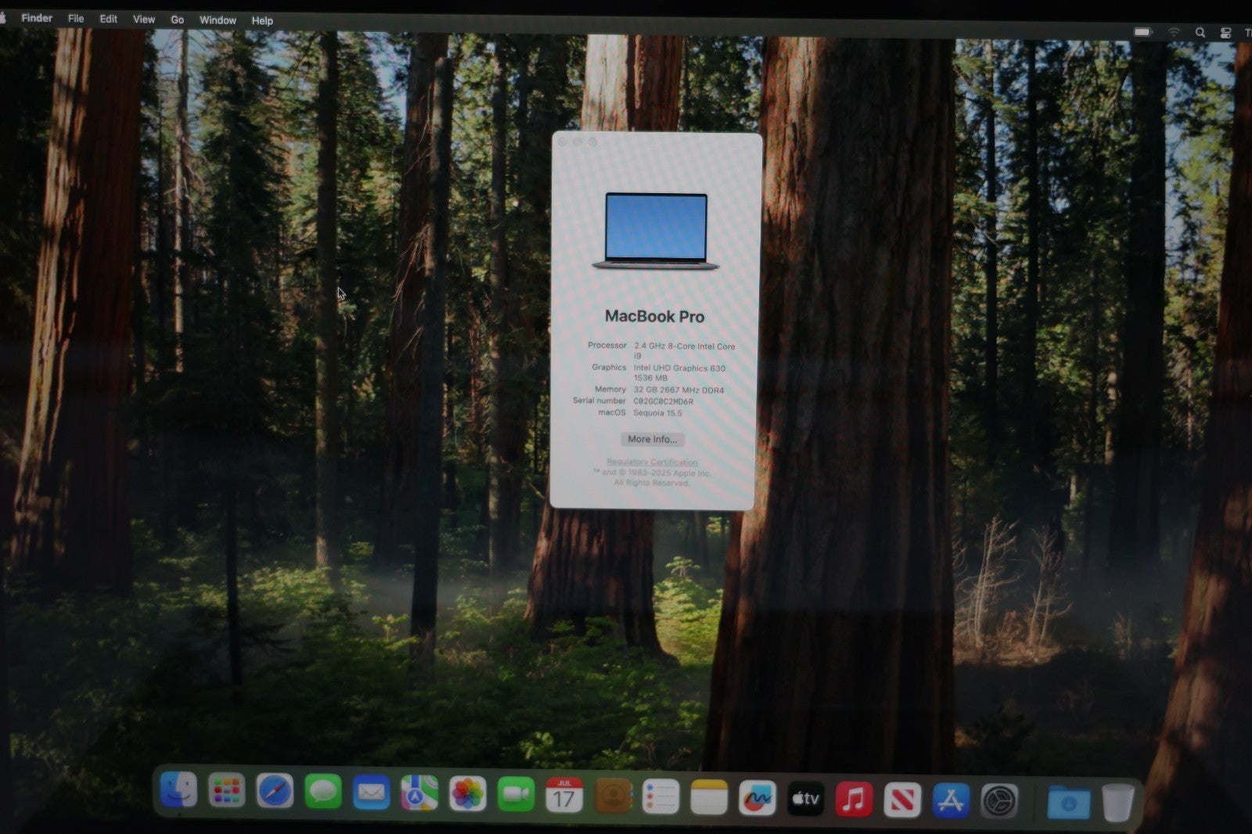The width and height of the screenshot is (1252, 834).
Task: Open News app in the Dock
Action: [x=902, y=800]
